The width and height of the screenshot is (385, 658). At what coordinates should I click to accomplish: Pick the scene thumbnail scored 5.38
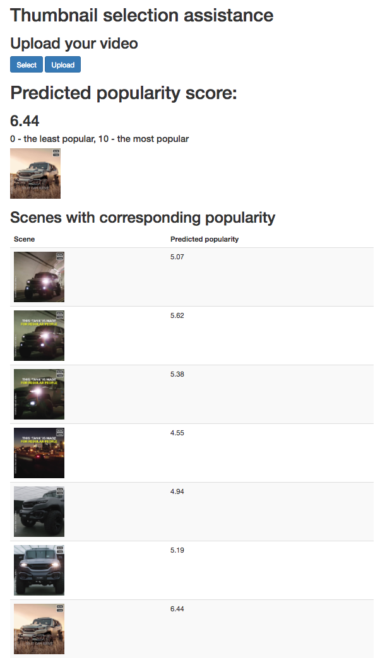(x=39, y=394)
